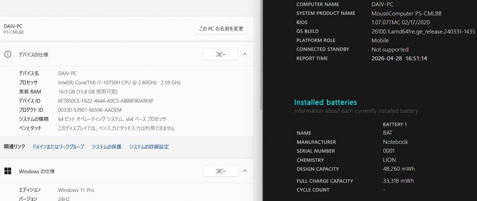Viewport: 477px width, 201px height.
Task: Click the 33,318 mWh full charge value
Action: (x=398, y=181)
